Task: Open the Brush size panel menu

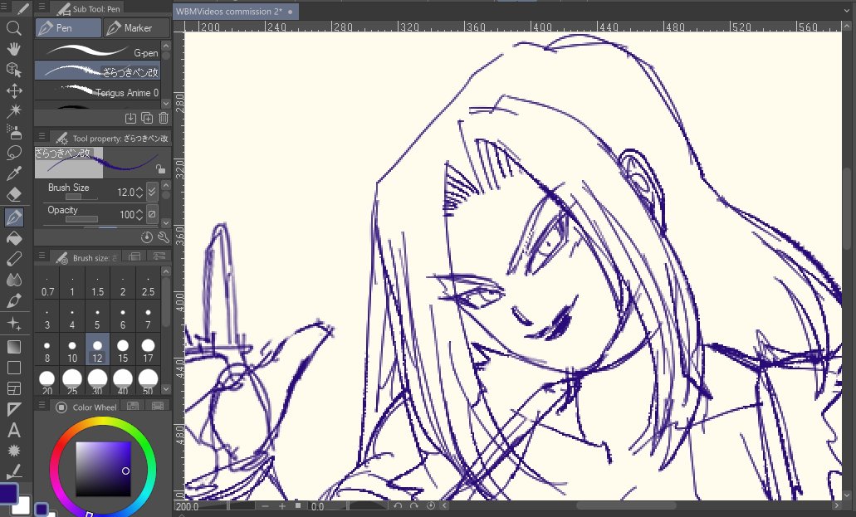Action: 42,256
